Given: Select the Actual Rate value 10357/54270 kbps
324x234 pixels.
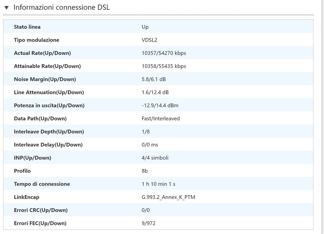Looking at the screenshot, I should point(164,53).
